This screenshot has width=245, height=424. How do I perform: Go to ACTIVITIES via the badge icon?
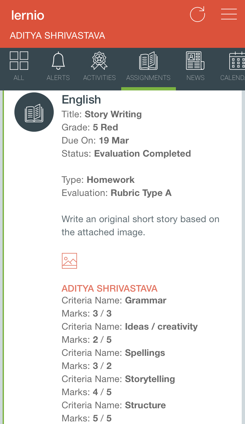(x=99, y=61)
